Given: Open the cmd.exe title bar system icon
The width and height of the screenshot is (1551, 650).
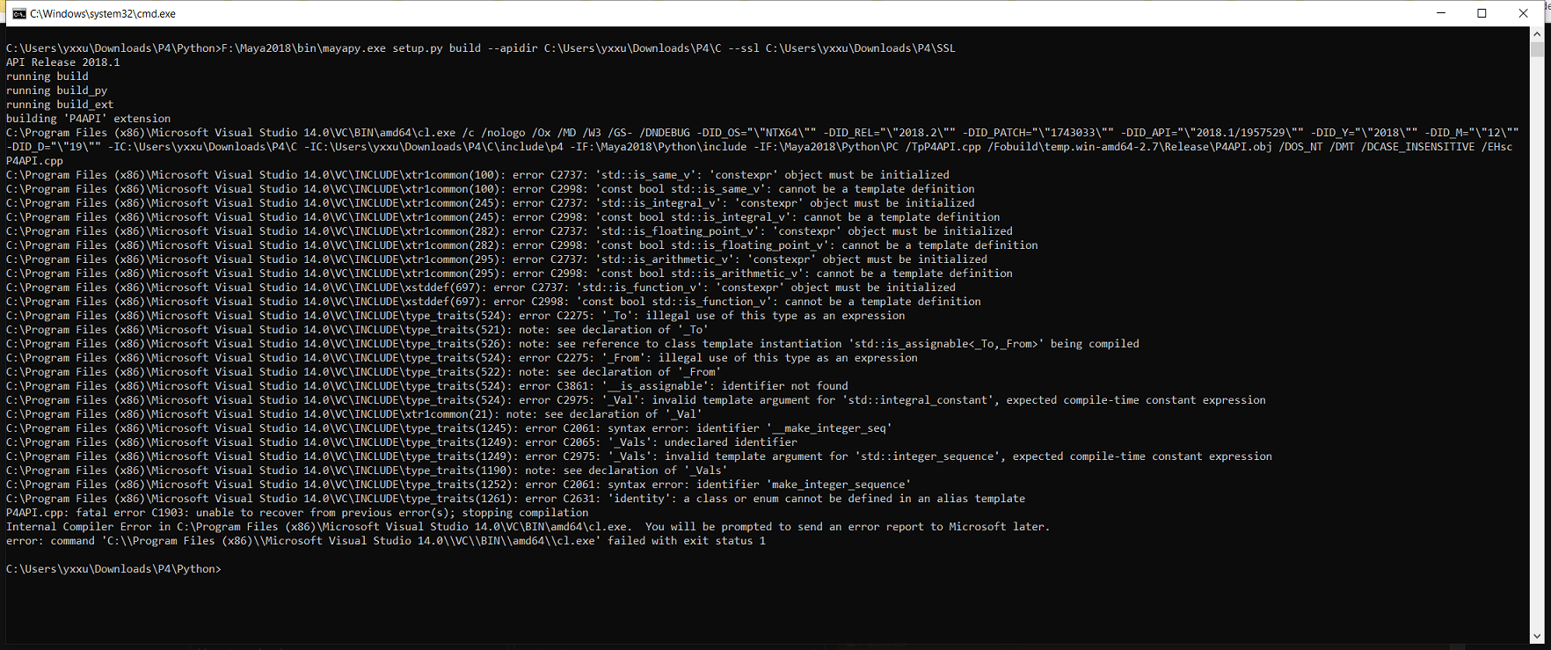Looking at the screenshot, I should (x=18, y=13).
